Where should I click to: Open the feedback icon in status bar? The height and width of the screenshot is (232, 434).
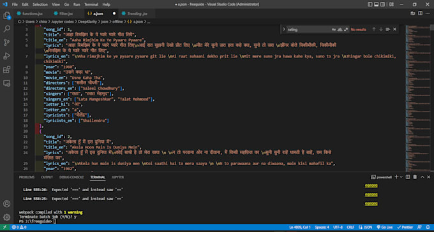click(x=420, y=227)
